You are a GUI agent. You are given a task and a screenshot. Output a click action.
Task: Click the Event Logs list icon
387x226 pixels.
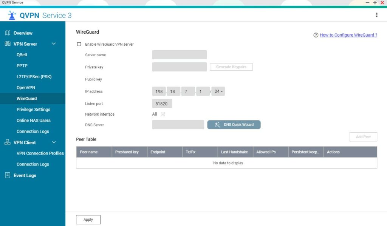[8, 175]
